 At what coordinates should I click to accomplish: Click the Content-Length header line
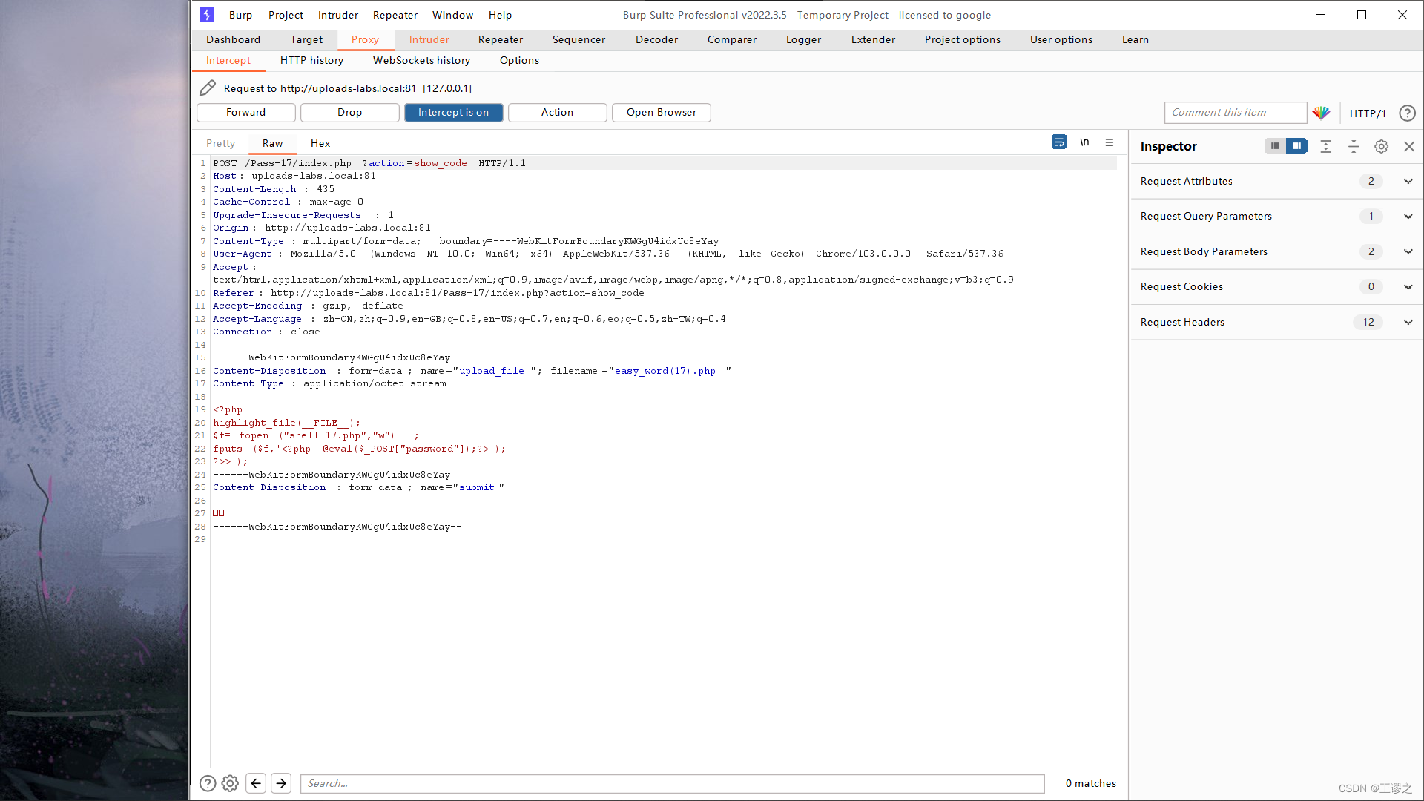274,189
